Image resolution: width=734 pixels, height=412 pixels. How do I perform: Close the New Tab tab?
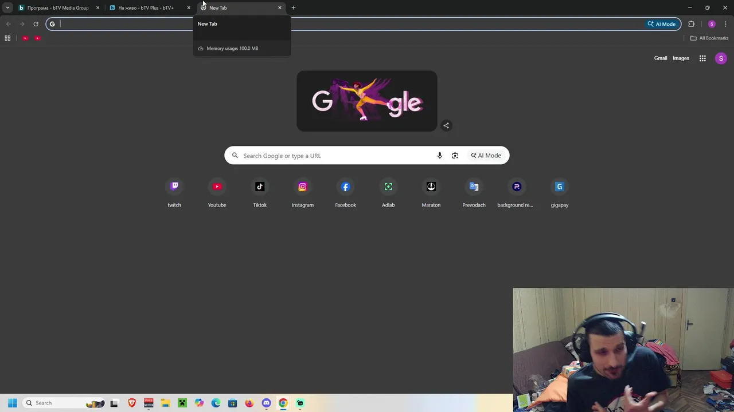tap(280, 8)
